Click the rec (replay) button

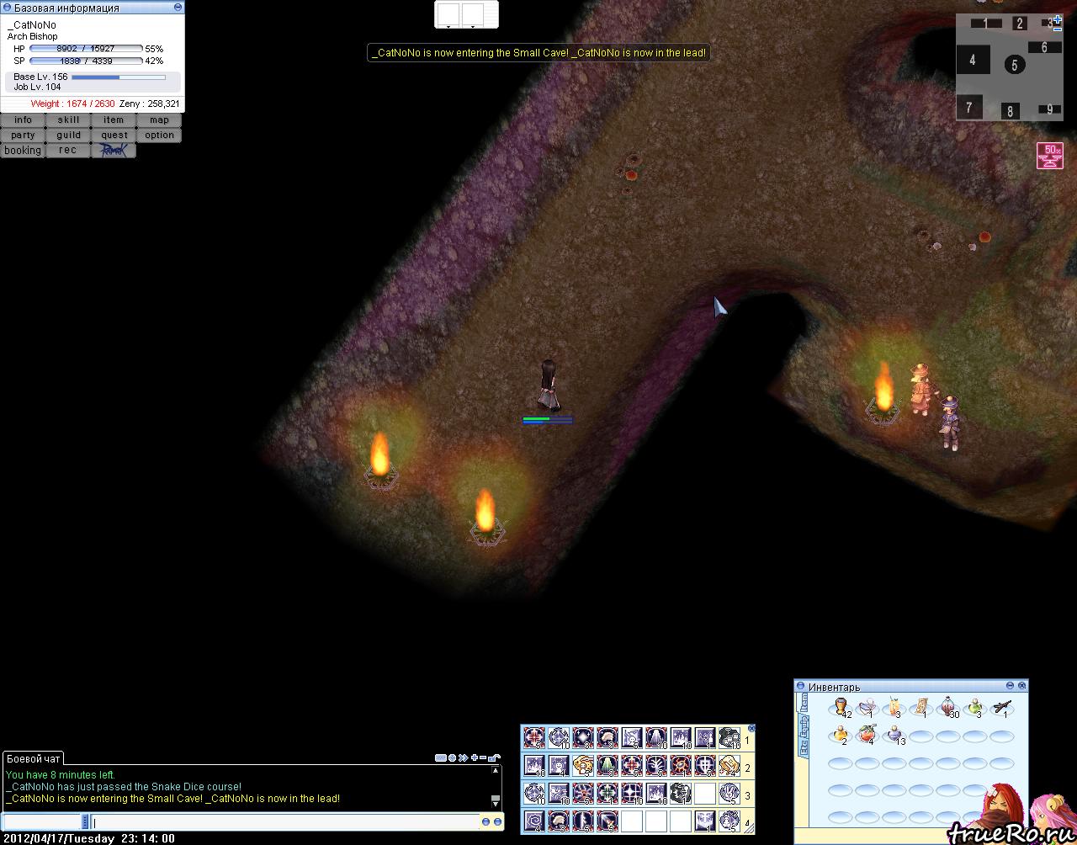68,151
